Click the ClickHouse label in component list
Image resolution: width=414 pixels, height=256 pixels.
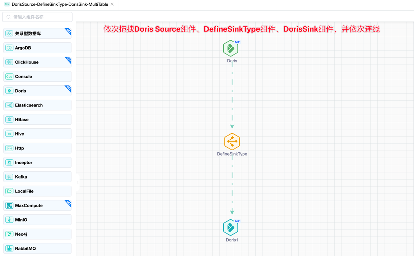[x=27, y=62]
